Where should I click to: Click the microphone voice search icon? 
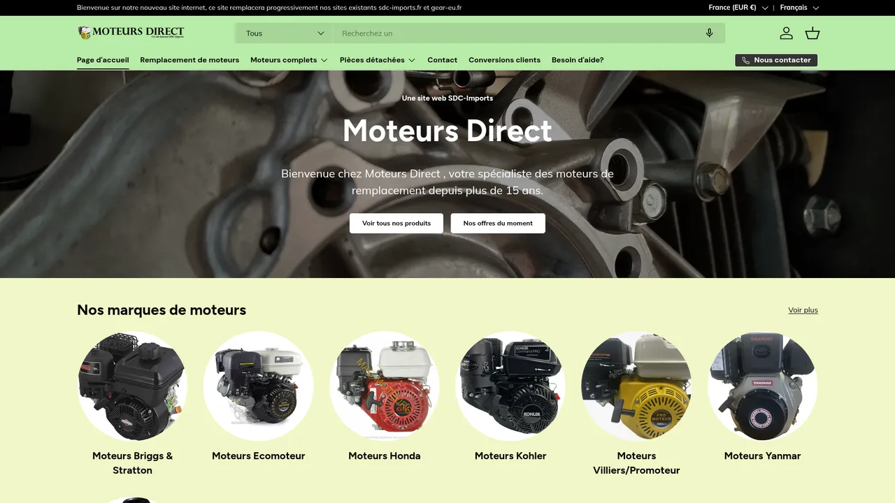point(709,33)
